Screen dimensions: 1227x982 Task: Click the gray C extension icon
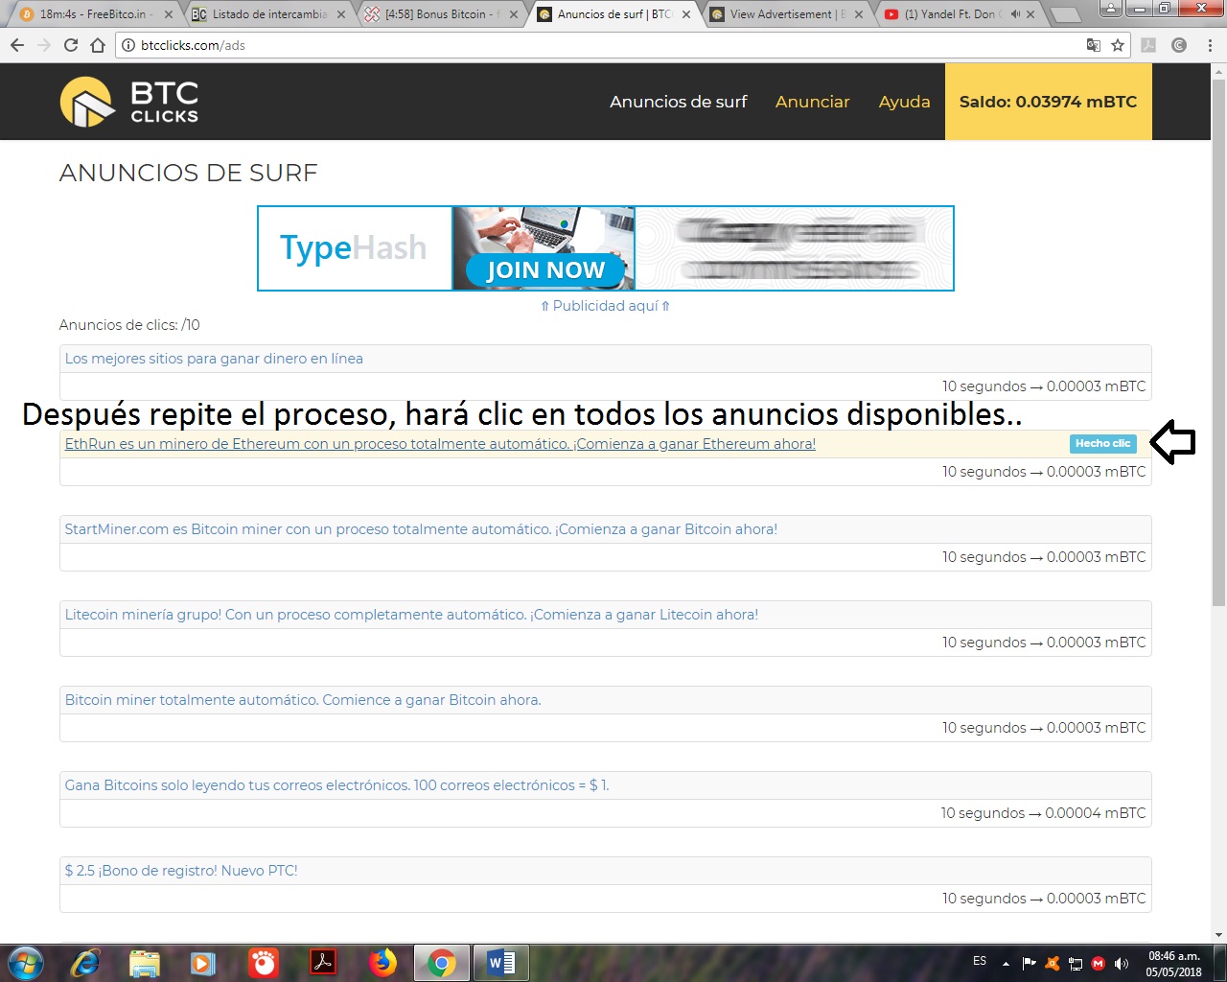(x=1179, y=45)
